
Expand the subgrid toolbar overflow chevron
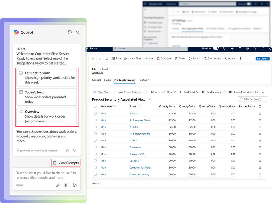263,92
